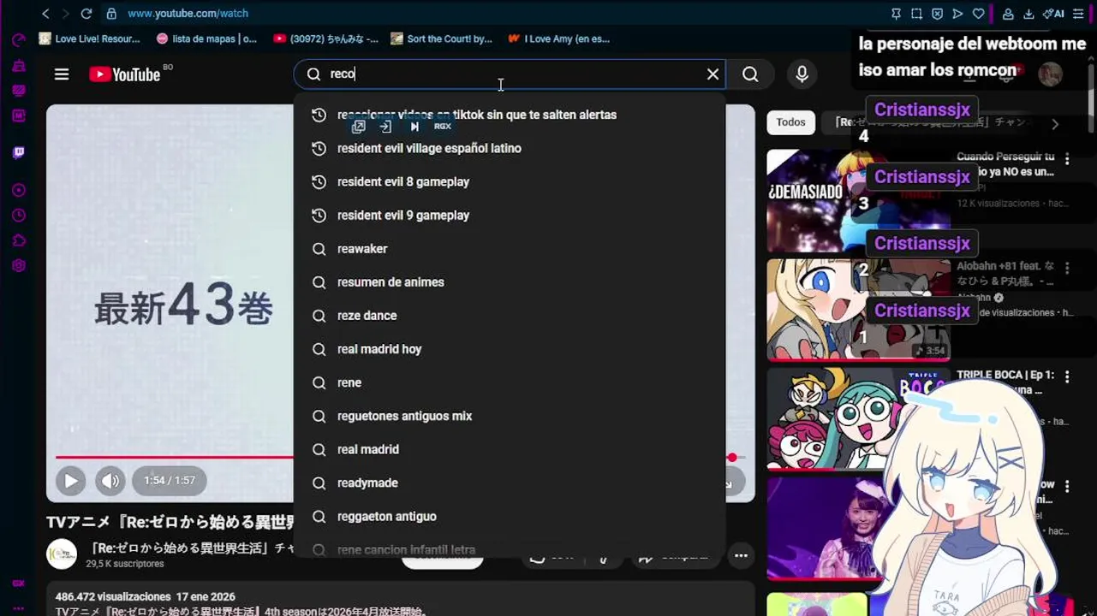Click the progress bar end scrubber dot
The height and width of the screenshot is (616, 1097).
pos(732,458)
